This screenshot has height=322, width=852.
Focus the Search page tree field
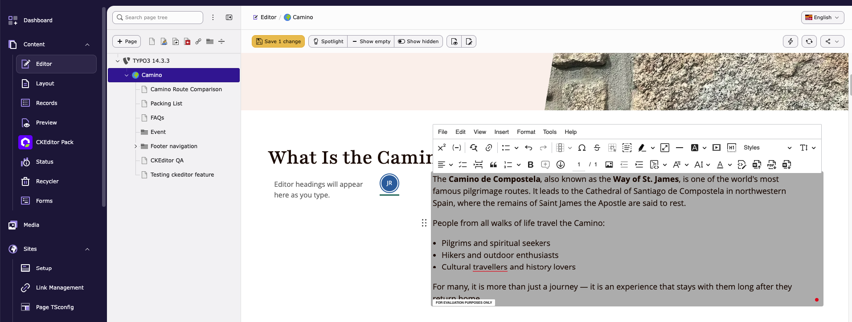point(158,17)
